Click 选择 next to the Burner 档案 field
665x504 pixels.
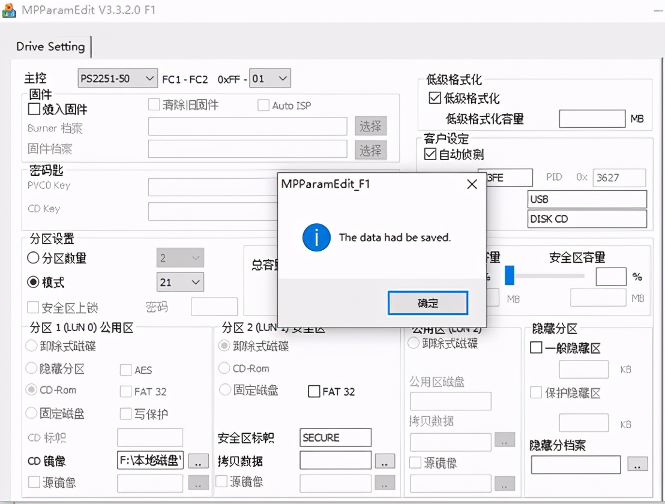(370, 126)
